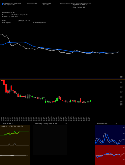This screenshot has width=125, height=165.
Task: Click the '2.45' price axis label
Action: pos(121,92)
